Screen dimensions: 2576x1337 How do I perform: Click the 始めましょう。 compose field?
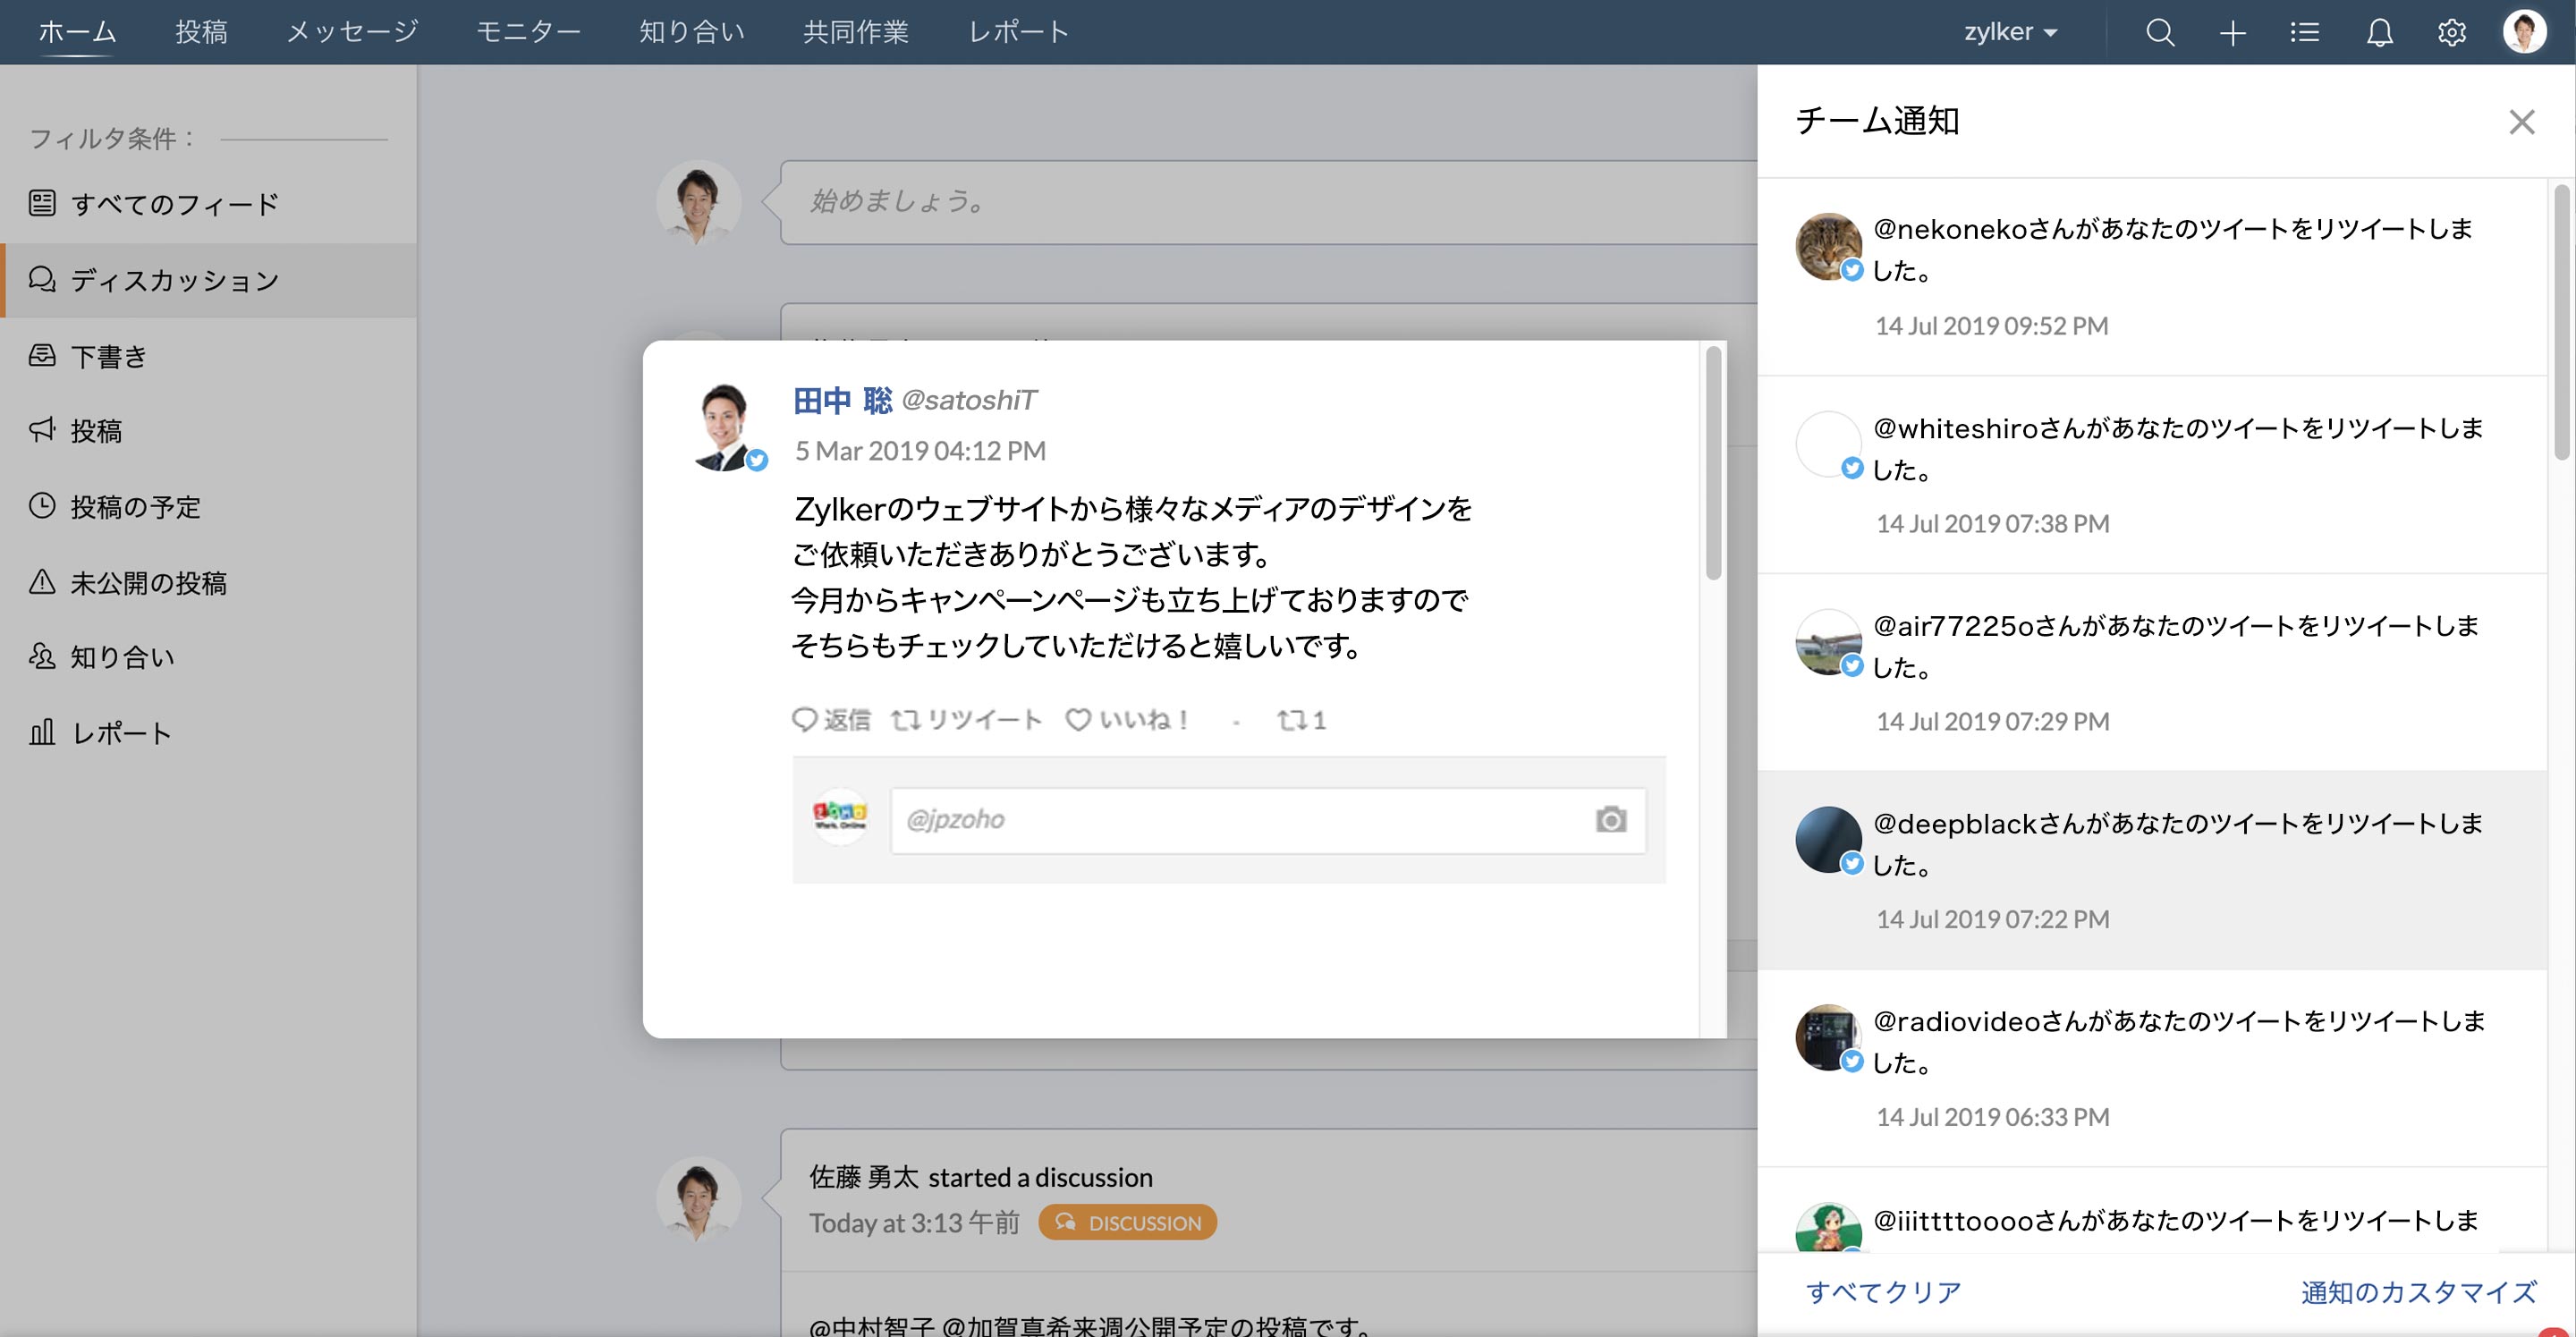point(1268,202)
